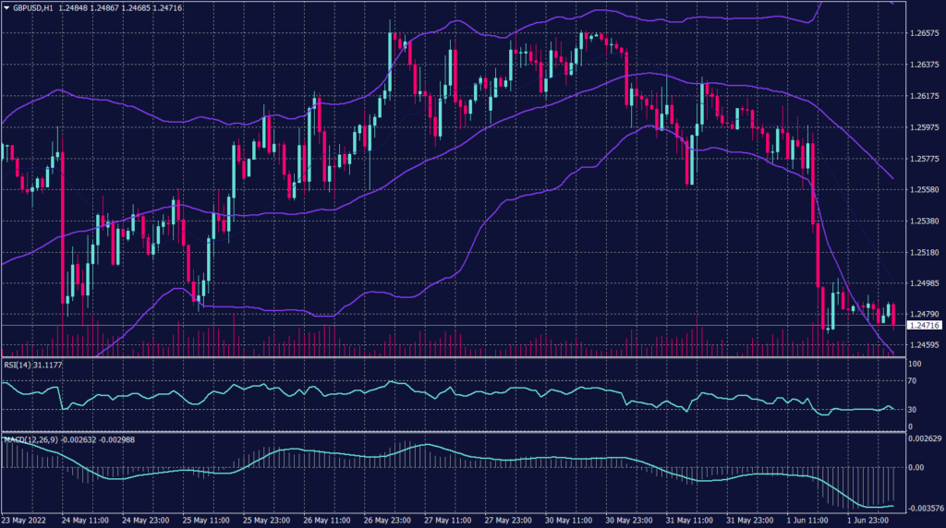Screen dimensions: 946x528
Task: Click the 27 May 11:00 time label
Action: (448, 521)
